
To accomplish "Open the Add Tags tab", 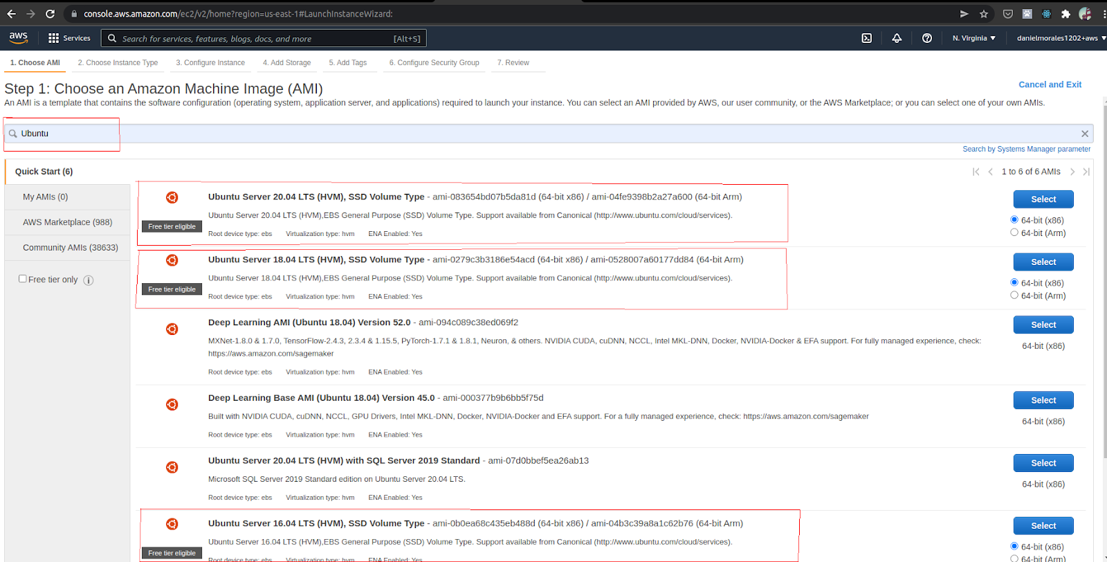I will point(348,63).
